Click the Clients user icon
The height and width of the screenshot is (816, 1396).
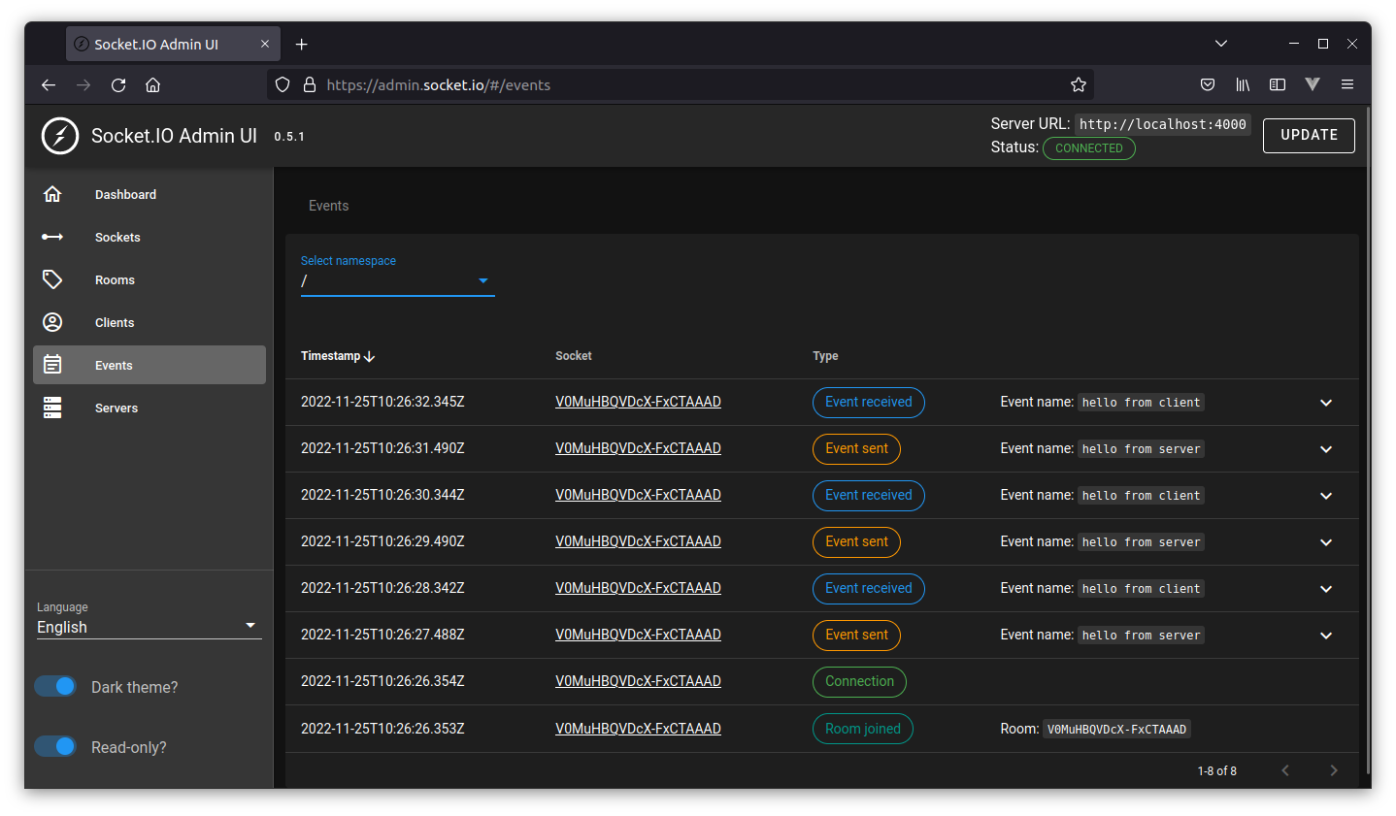point(52,322)
